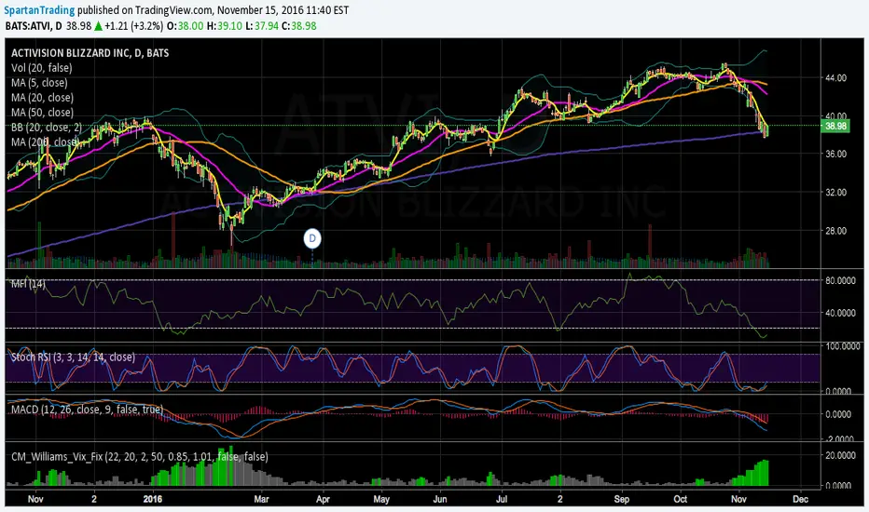The width and height of the screenshot is (869, 512).
Task: Click the 80.0000 MFI axis label
Action: point(839,280)
